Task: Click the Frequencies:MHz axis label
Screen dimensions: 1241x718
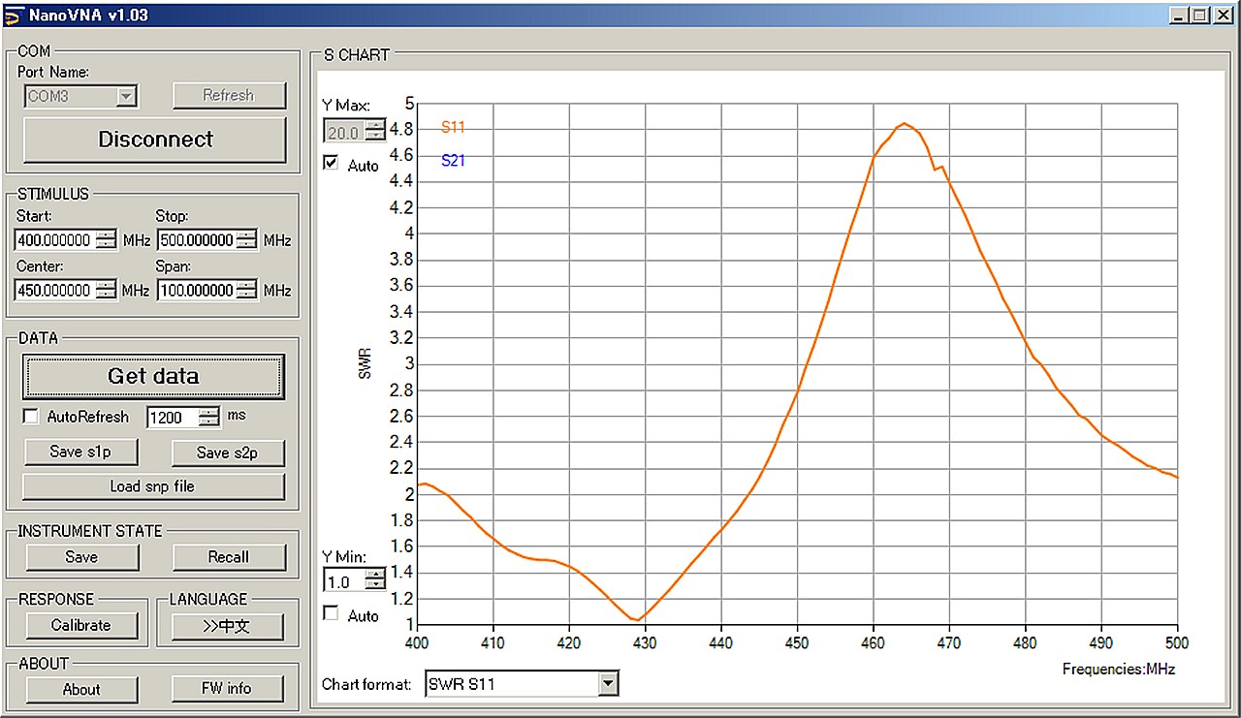Action: pos(1120,669)
